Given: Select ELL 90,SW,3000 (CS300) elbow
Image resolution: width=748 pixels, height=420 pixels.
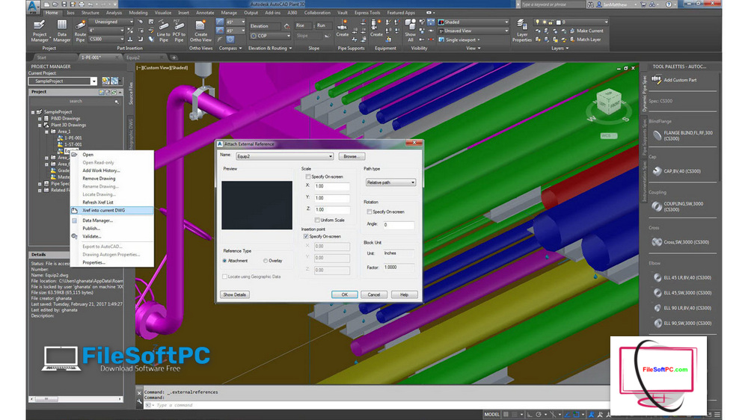Looking at the screenshot, I should 682,324.
